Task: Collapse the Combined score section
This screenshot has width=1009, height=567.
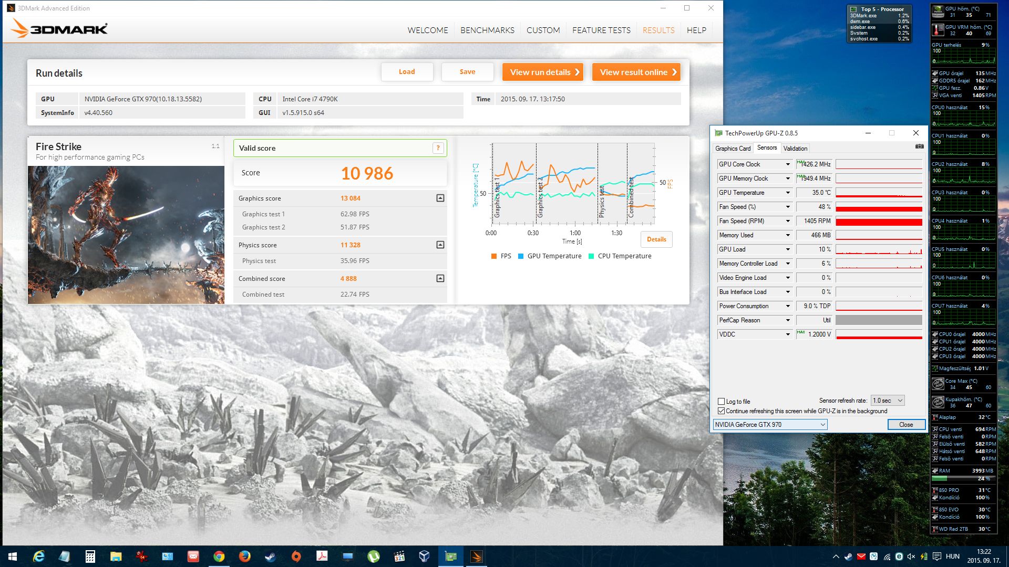Action: 440,278
